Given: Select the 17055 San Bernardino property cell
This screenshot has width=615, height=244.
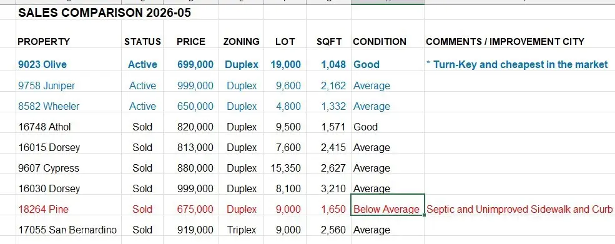Looking at the screenshot, I should click(67, 230).
